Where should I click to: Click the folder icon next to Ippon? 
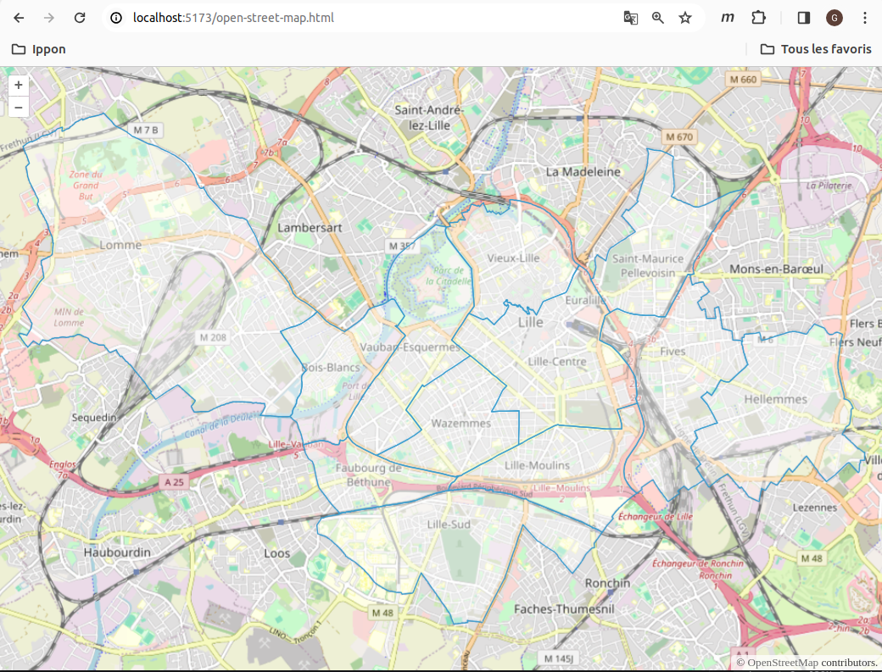point(19,49)
